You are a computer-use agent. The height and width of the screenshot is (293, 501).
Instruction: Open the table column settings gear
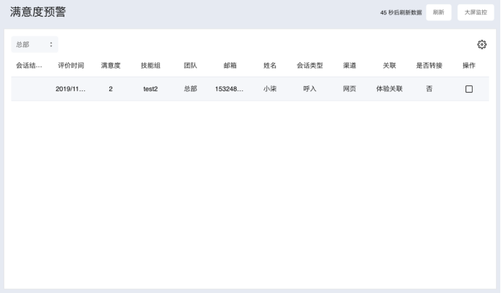click(x=481, y=45)
